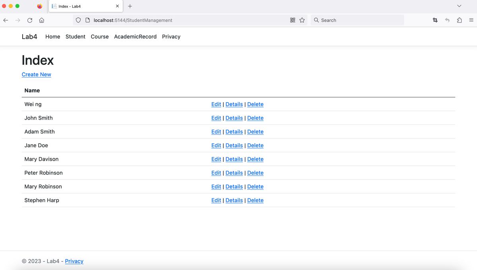
Task: Open the Firefox view icon
Action: pyautogui.click(x=40, y=6)
